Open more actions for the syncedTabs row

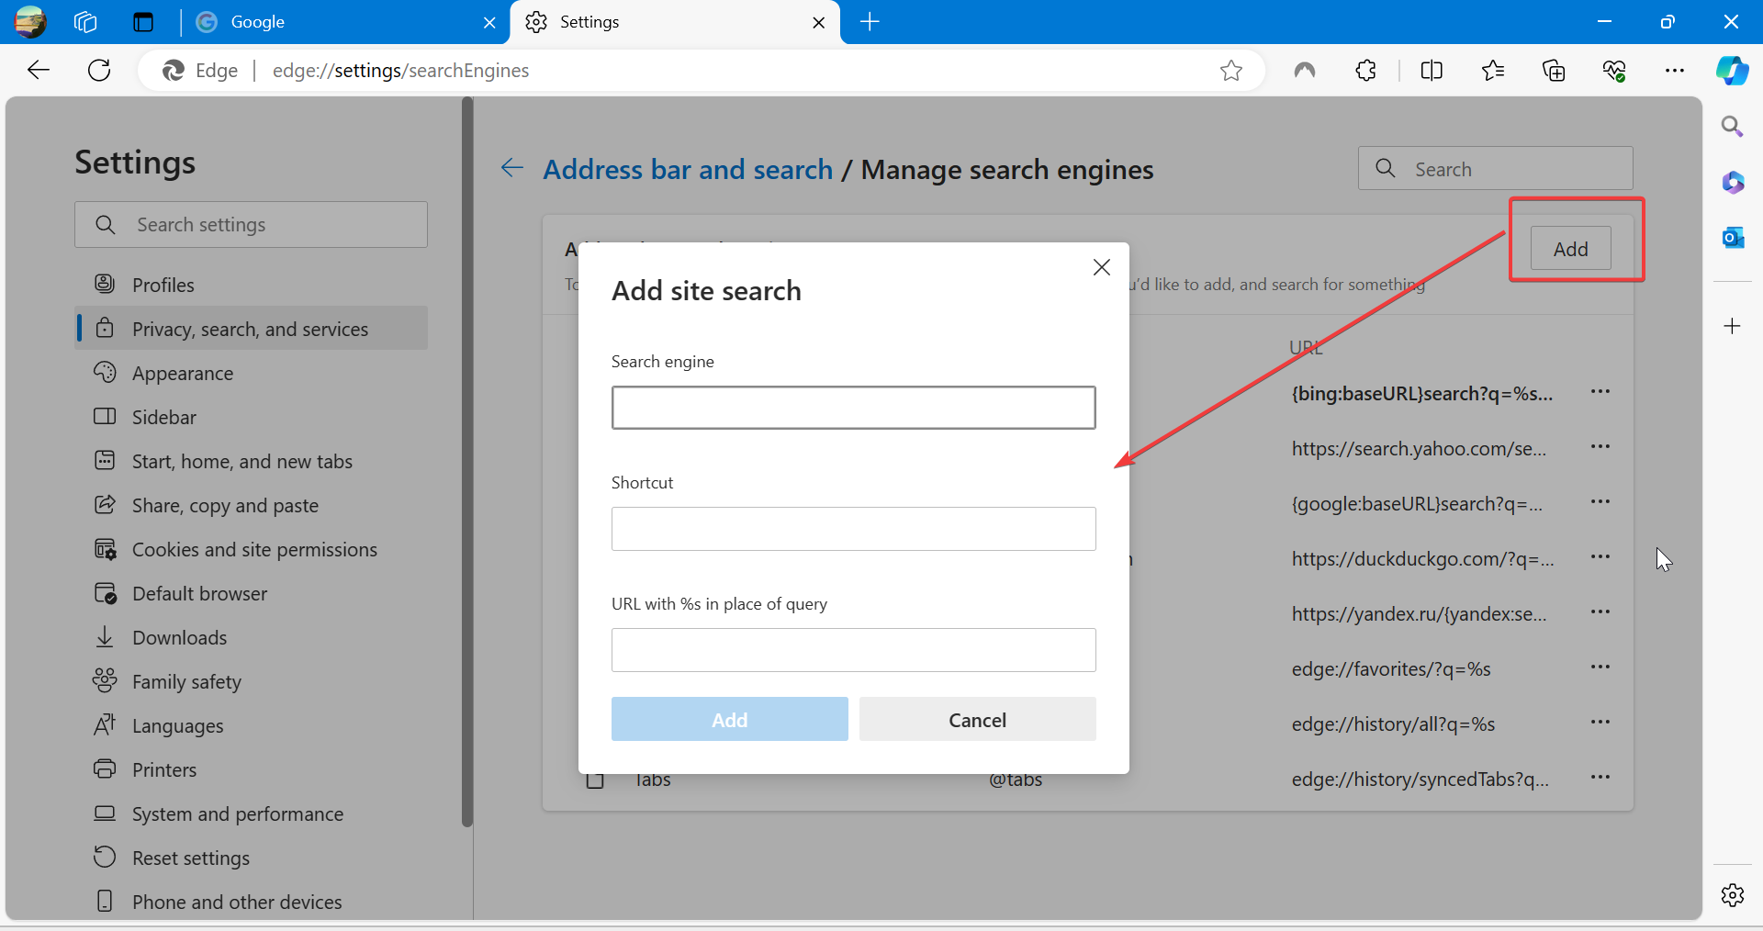click(1600, 778)
